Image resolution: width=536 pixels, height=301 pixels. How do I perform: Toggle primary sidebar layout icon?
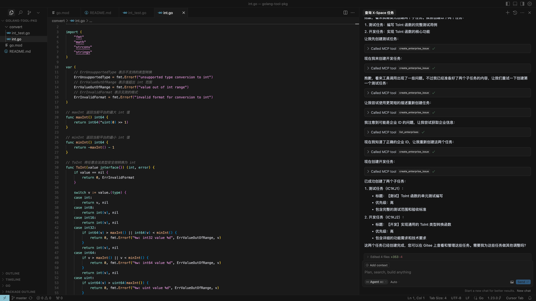508,4
